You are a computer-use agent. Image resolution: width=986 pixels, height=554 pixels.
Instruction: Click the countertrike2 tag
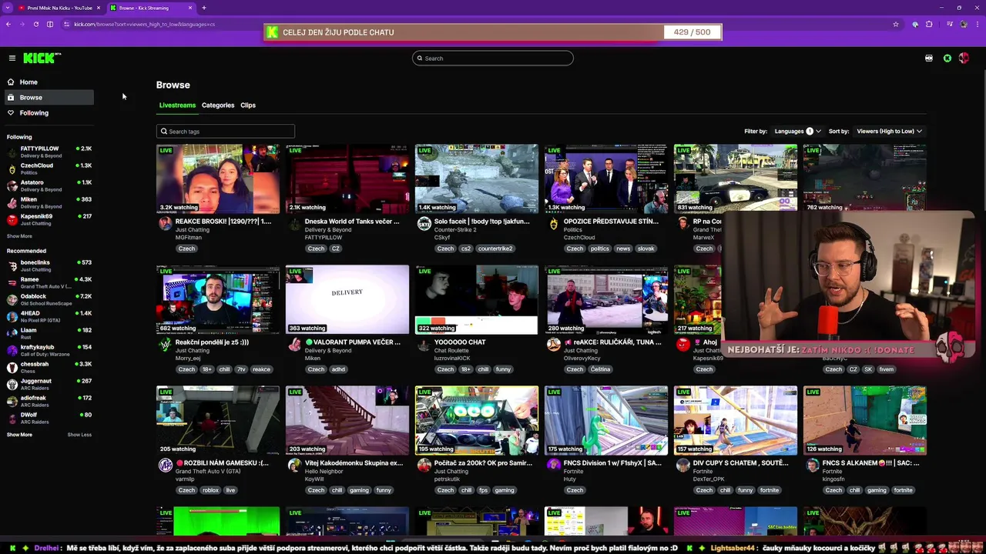pyautogui.click(x=495, y=249)
